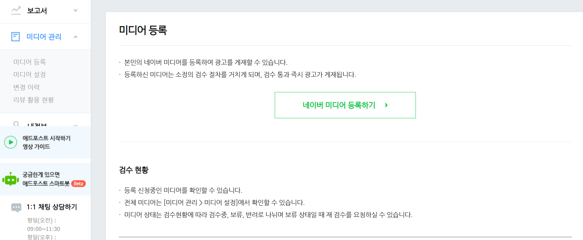Go to the 미디어 설정 submenu item
Viewport: 583px width, 240px height.
(x=29, y=74)
